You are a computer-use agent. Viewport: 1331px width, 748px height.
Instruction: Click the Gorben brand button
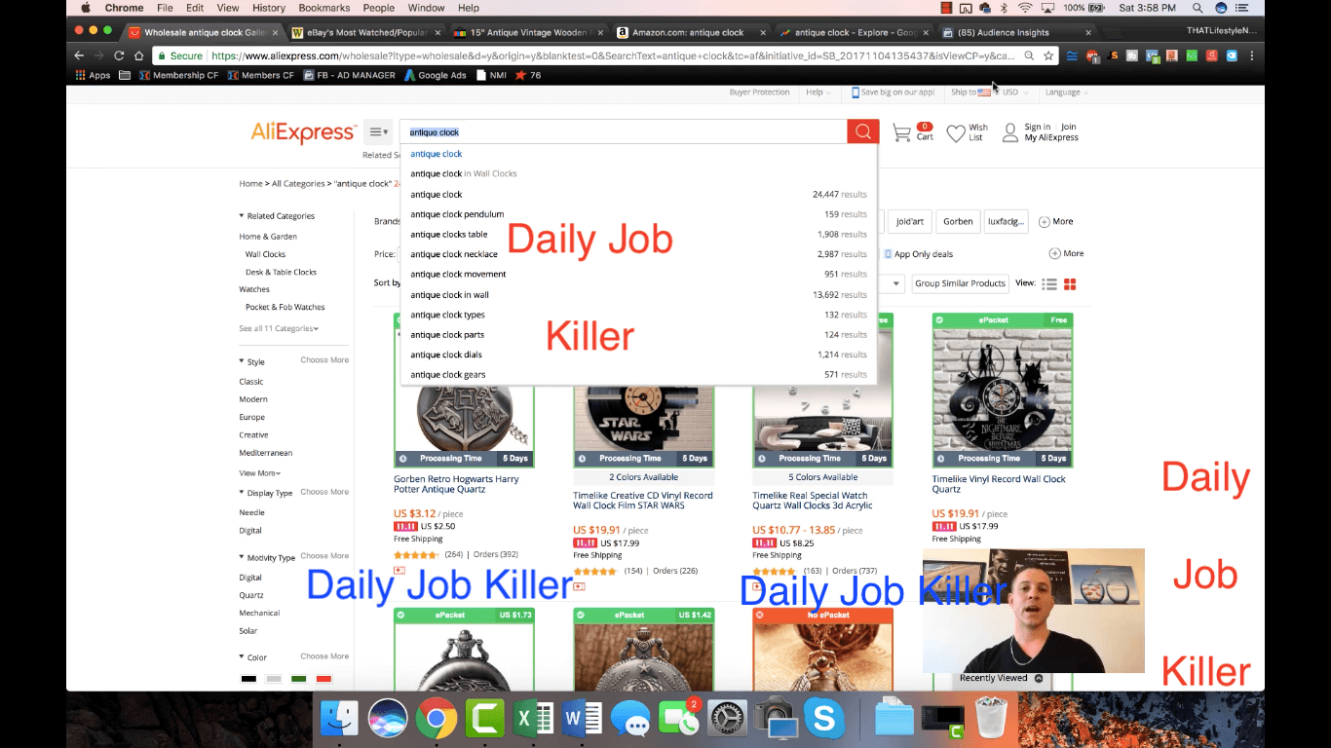(x=958, y=222)
